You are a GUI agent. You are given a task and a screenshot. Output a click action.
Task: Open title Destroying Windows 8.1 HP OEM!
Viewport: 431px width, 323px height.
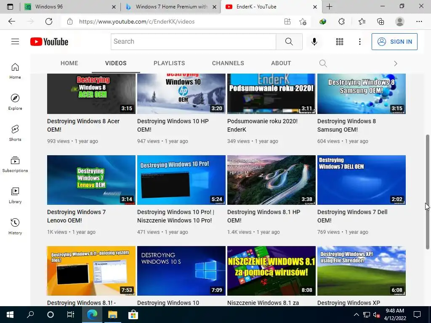click(x=264, y=216)
